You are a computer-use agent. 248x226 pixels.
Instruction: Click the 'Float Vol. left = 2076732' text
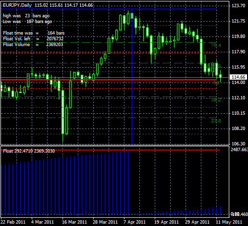coord(33,39)
